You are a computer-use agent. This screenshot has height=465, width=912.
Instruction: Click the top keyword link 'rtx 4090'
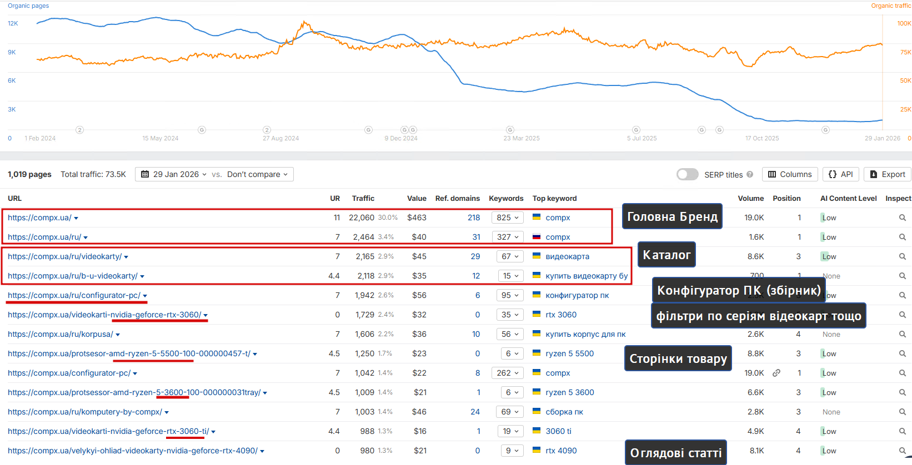(x=561, y=451)
